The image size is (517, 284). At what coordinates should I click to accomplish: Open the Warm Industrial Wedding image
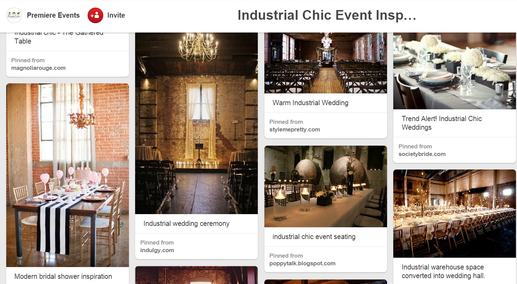click(325, 63)
